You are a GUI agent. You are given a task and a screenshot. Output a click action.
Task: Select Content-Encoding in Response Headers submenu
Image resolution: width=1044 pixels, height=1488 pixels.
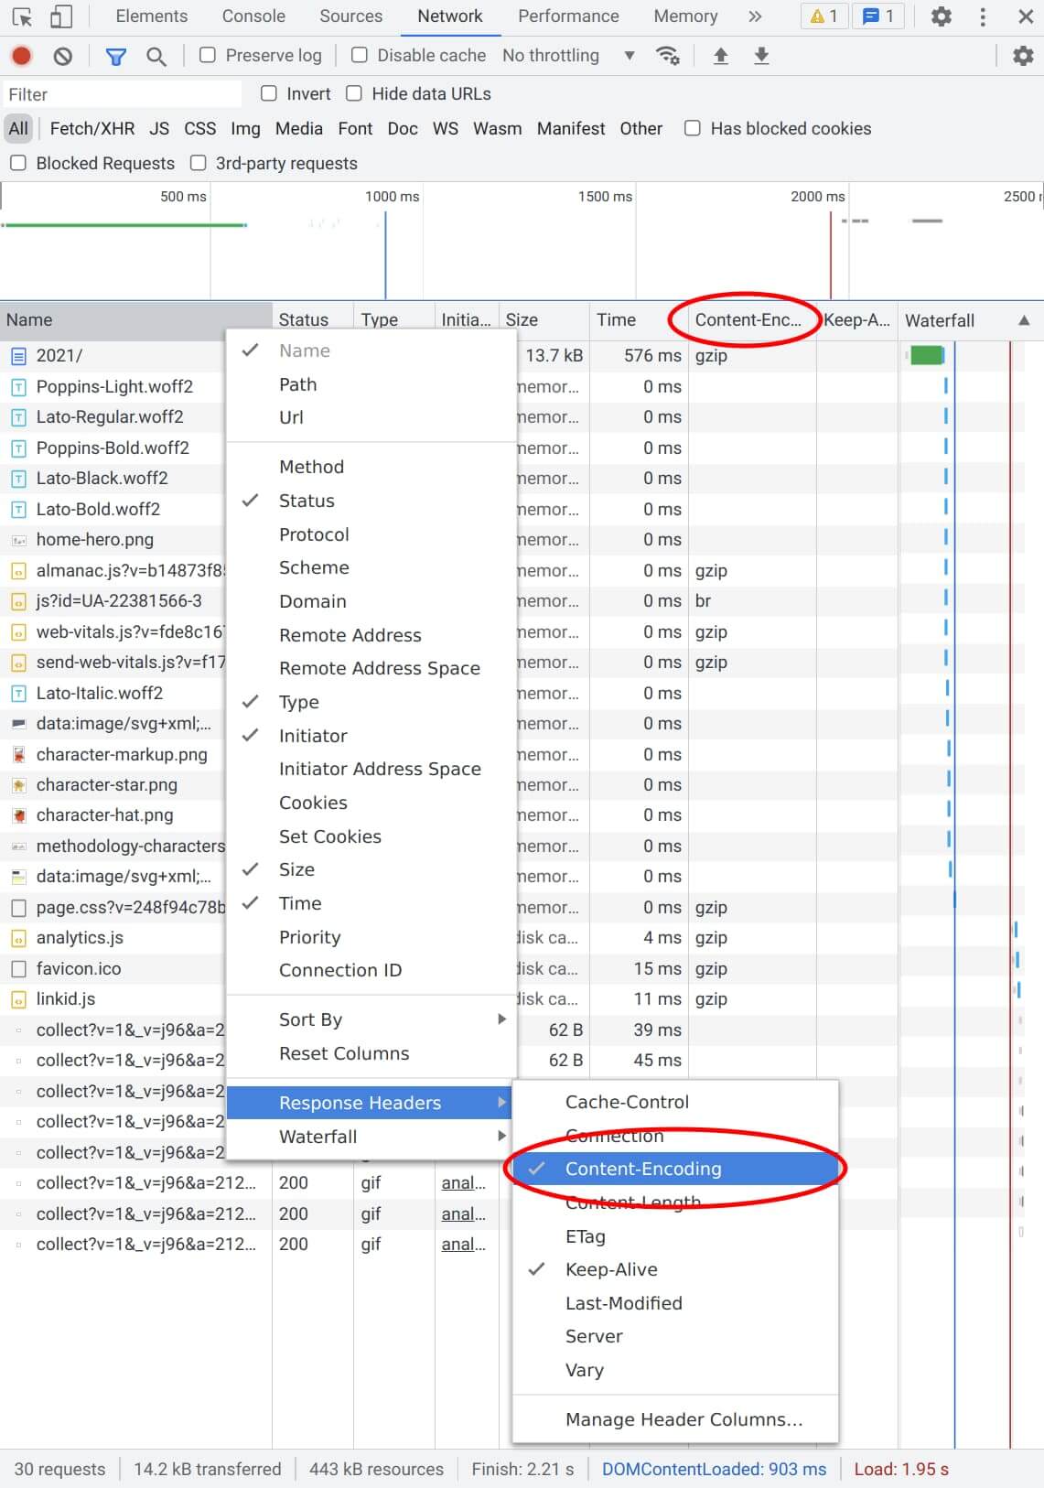pos(643,1169)
